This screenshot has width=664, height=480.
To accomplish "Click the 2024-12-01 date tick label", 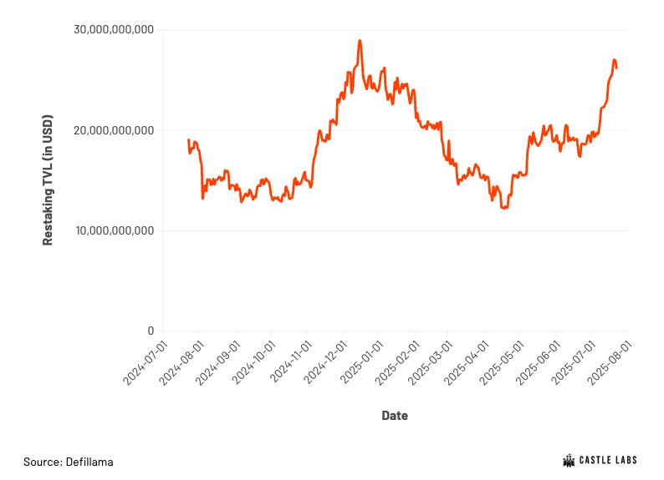I will coord(324,363).
